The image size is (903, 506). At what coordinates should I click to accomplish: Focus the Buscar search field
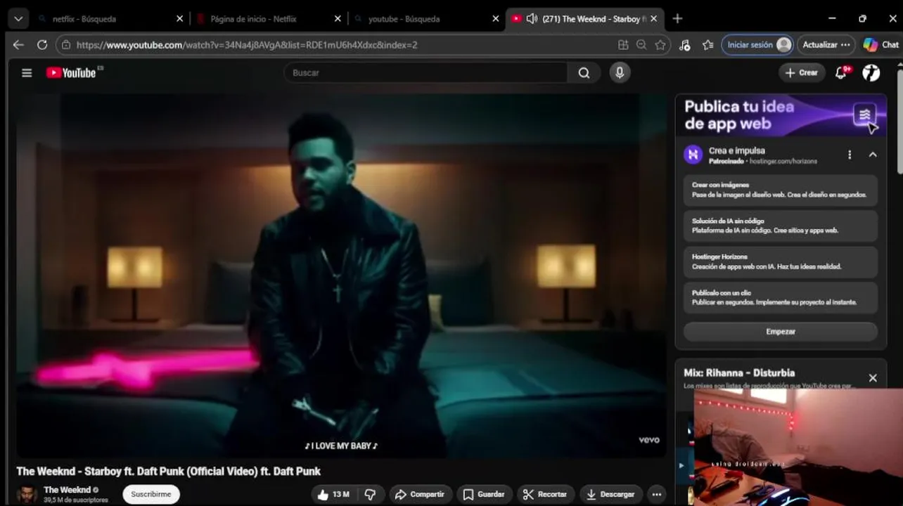pos(425,72)
